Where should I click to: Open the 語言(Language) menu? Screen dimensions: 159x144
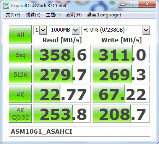pos(104,15)
